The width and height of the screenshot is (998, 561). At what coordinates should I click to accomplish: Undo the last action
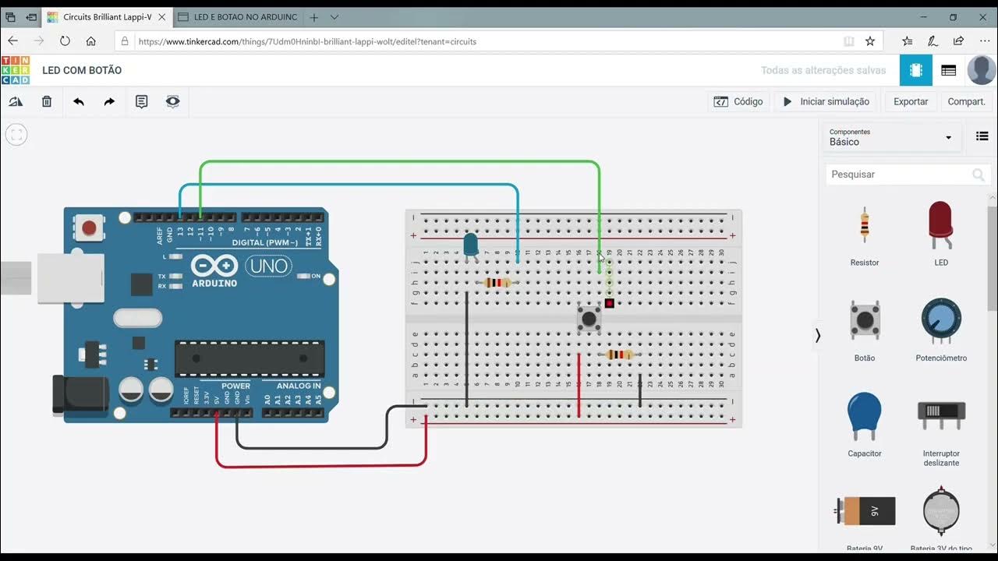[x=79, y=101]
